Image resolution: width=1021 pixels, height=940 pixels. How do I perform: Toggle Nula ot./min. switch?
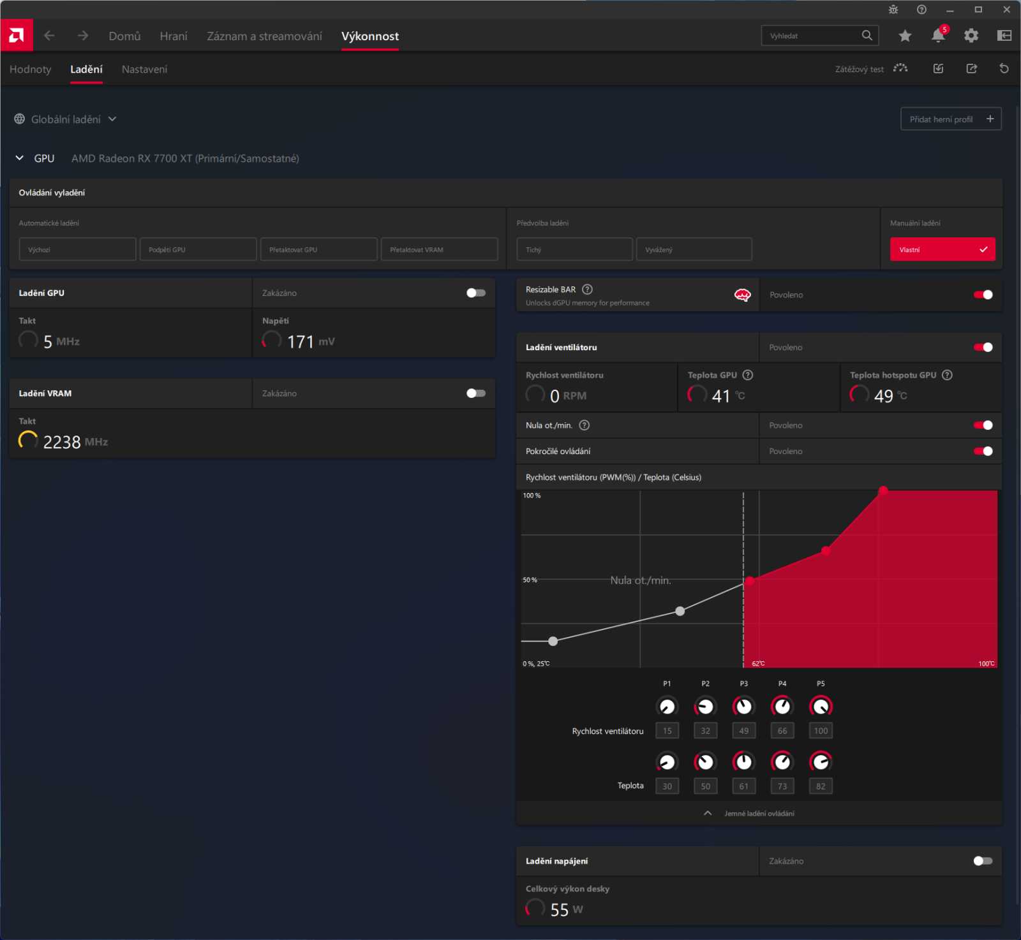point(983,425)
